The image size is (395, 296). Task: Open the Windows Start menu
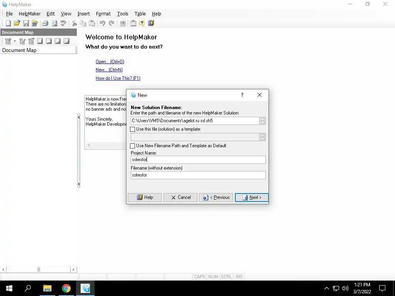tap(9, 288)
